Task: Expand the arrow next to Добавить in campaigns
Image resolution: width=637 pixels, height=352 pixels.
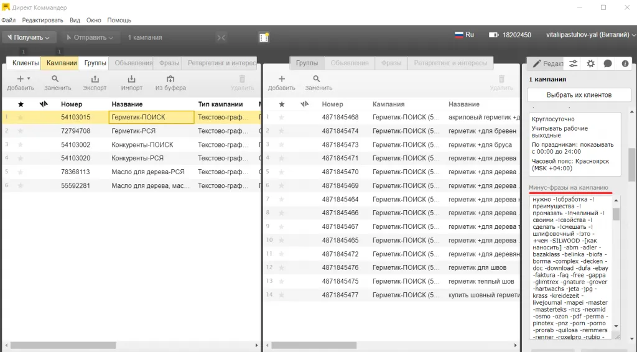Action: click(x=29, y=78)
